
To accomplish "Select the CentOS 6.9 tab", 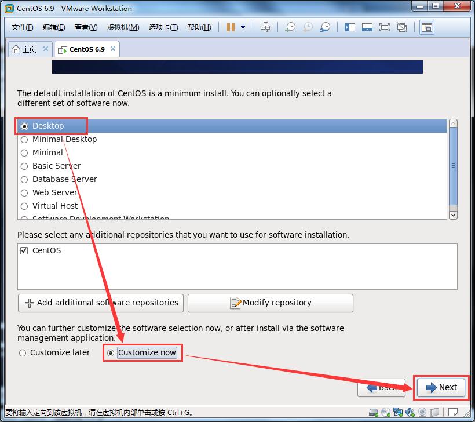I will pyautogui.click(x=87, y=49).
